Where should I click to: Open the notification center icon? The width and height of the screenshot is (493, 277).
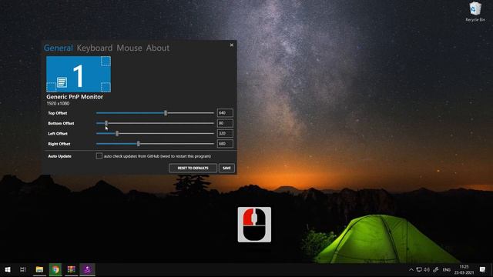483,270
